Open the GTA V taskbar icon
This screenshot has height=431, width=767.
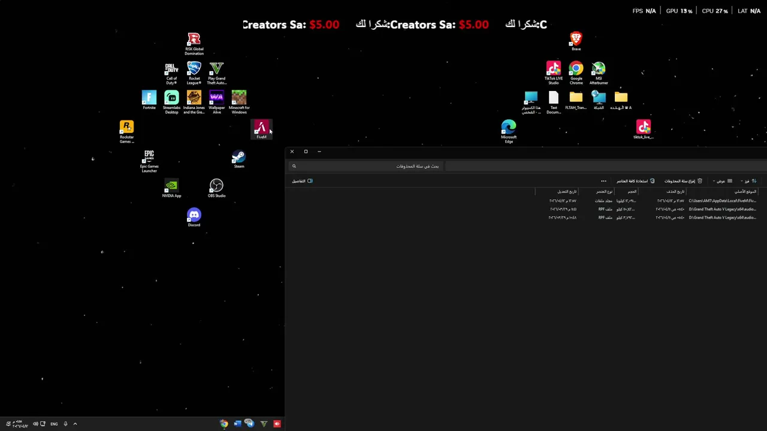pyautogui.click(x=264, y=424)
